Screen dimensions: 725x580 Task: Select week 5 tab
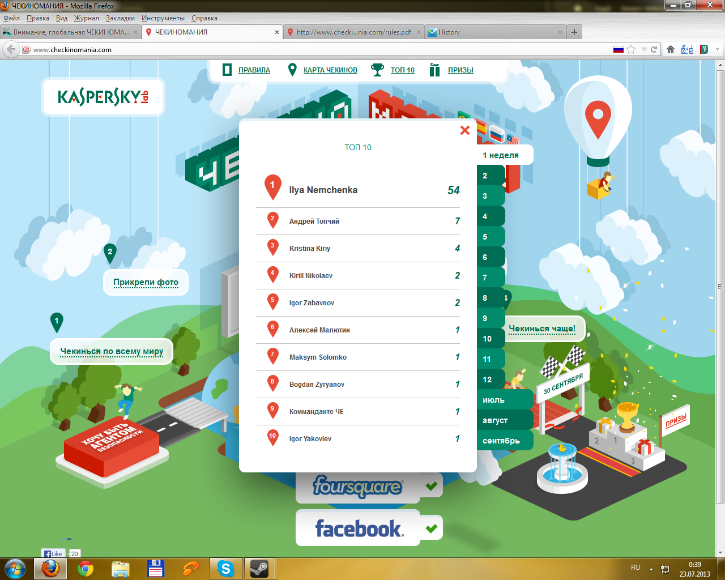click(491, 237)
